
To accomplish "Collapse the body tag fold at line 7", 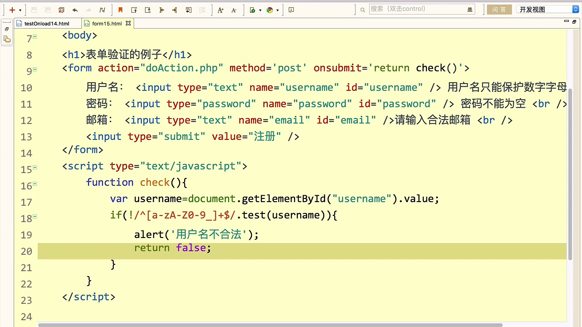I will tap(35, 37).
